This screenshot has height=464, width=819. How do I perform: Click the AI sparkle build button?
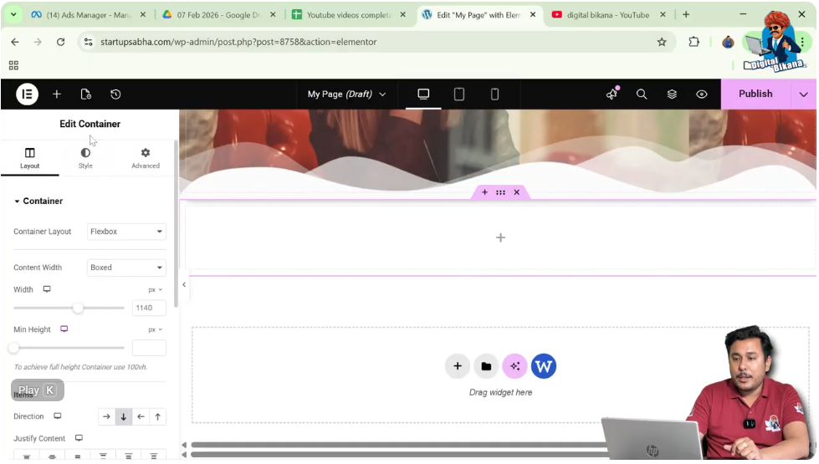[515, 366]
